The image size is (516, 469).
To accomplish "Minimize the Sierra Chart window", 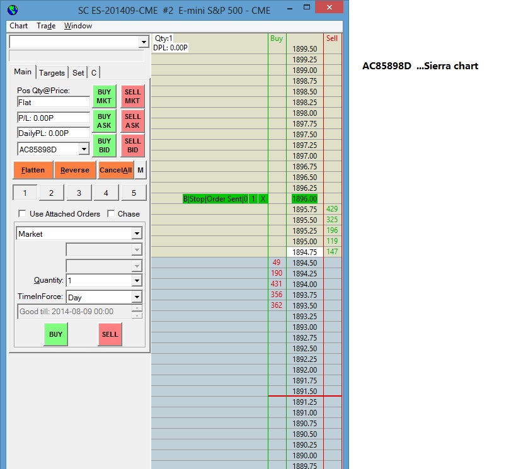I will click(290, 8).
